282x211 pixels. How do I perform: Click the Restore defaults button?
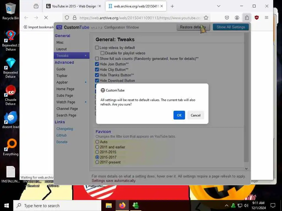(x=193, y=27)
